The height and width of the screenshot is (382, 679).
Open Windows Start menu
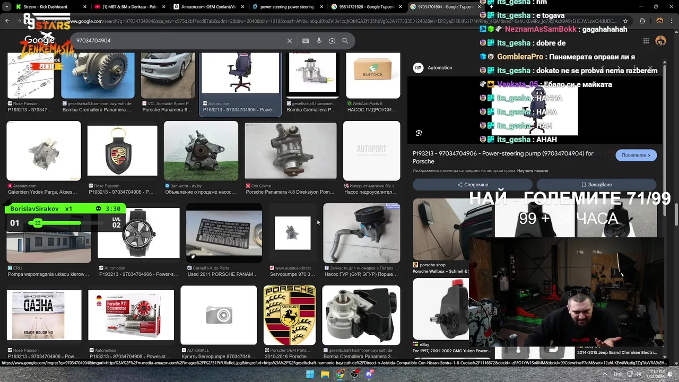(x=310, y=374)
